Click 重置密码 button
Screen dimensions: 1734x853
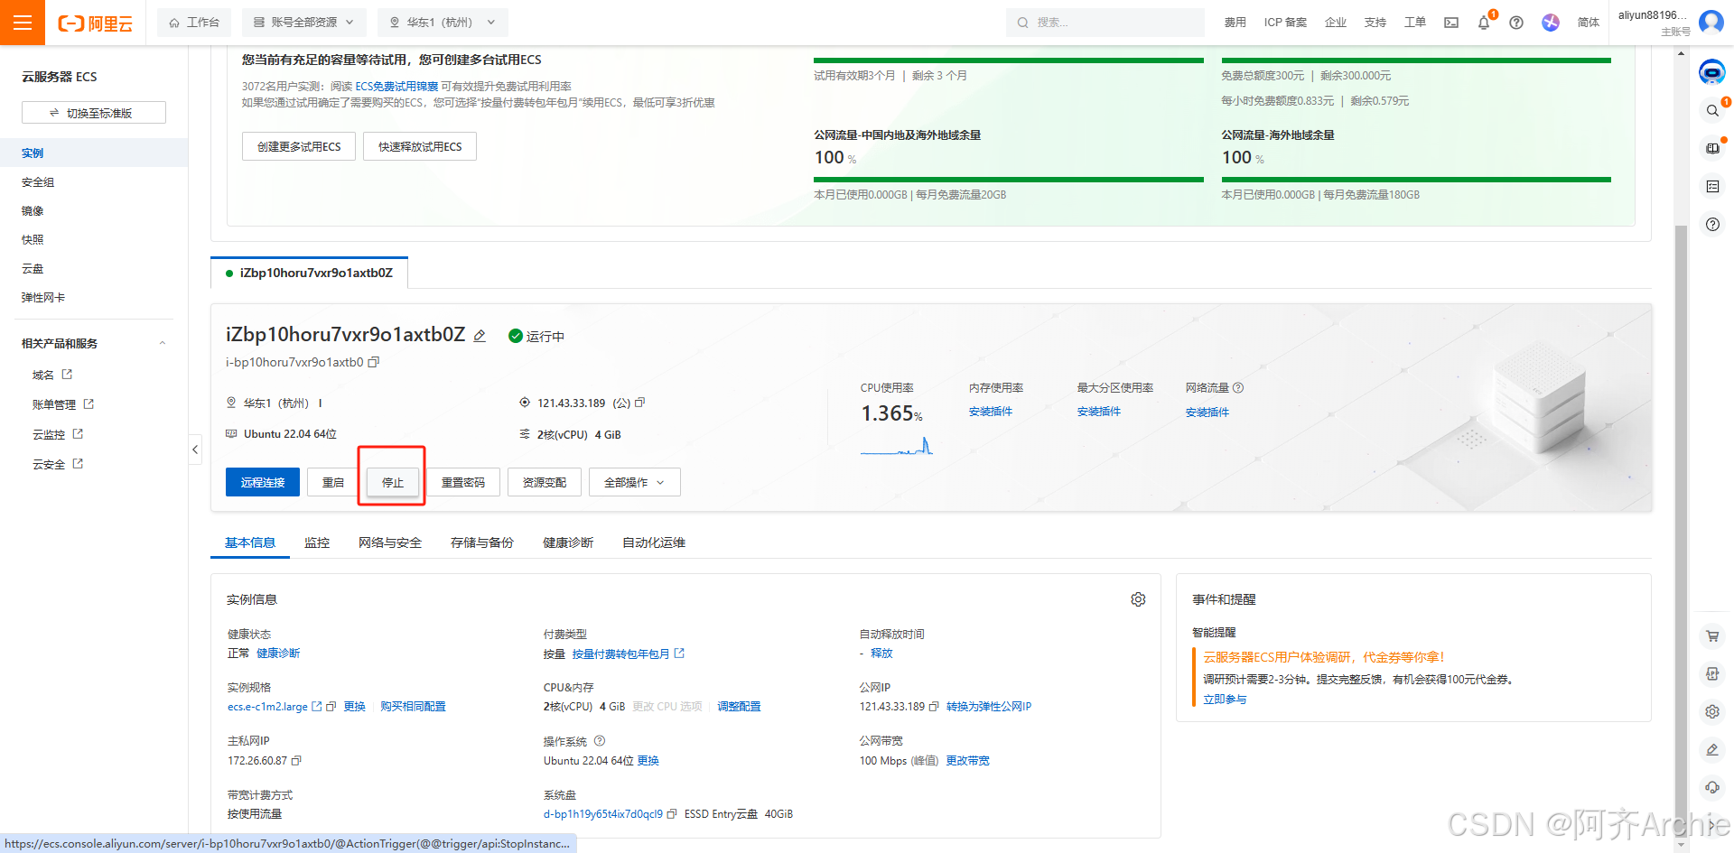[463, 482]
